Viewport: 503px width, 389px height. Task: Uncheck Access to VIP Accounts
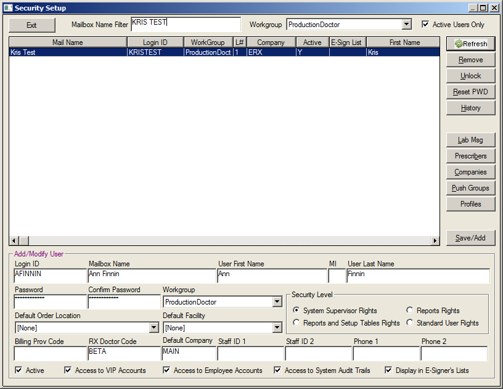coord(68,371)
